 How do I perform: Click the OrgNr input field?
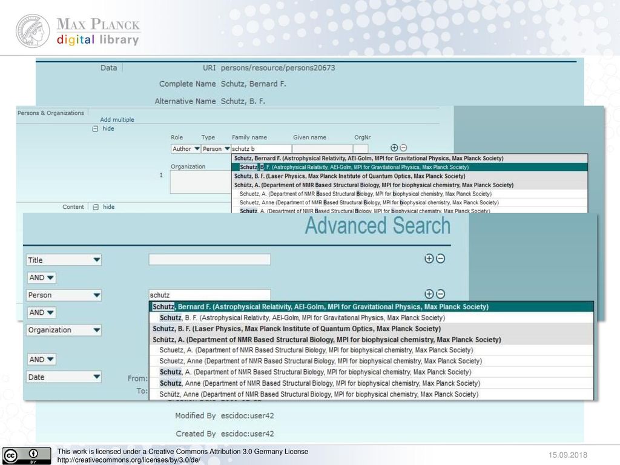tap(361, 149)
